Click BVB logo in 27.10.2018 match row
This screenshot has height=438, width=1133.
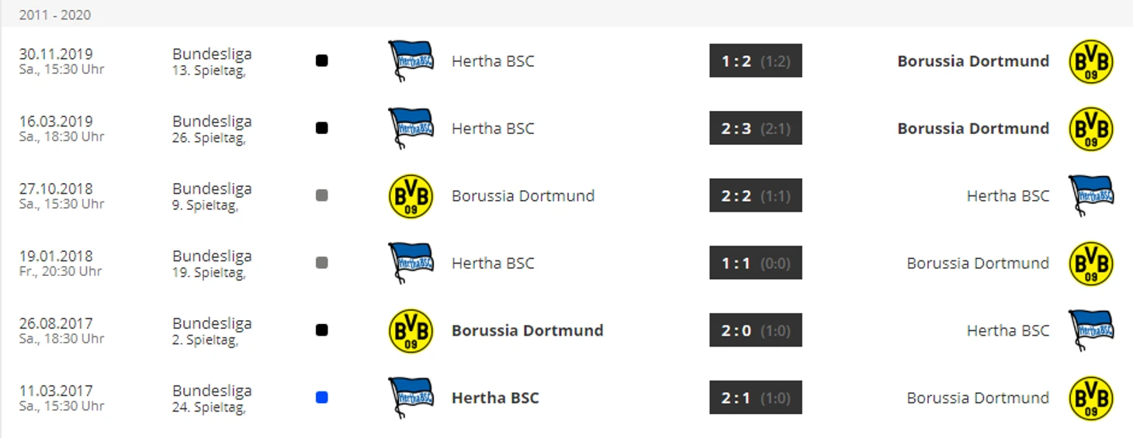[411, 196]
